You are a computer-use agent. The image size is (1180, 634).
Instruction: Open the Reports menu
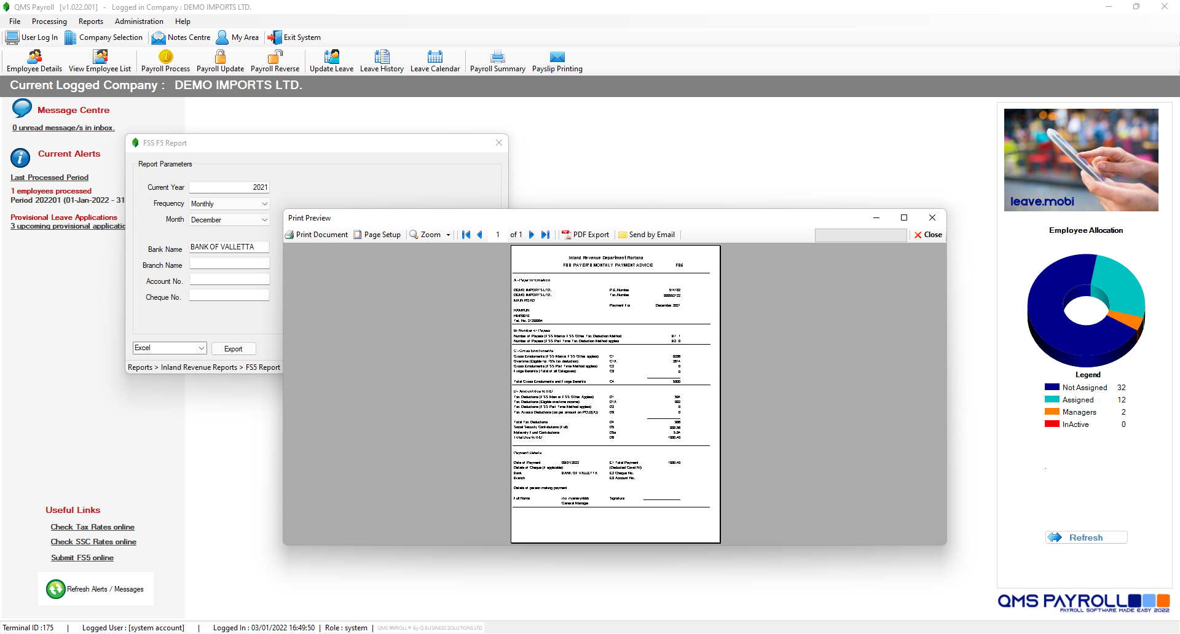tap(91, 22)
